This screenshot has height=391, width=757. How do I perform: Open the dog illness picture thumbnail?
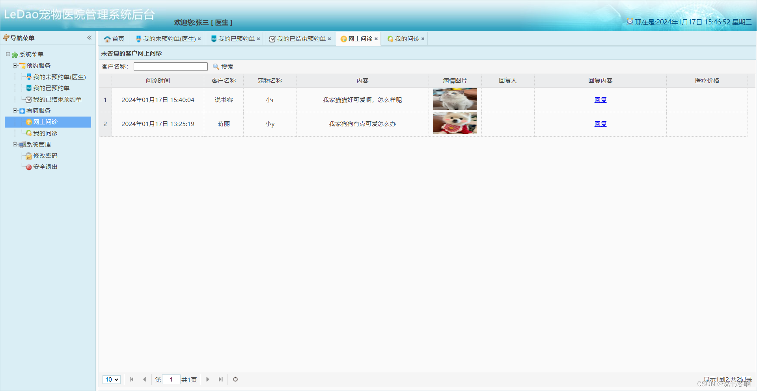[455, 123]
